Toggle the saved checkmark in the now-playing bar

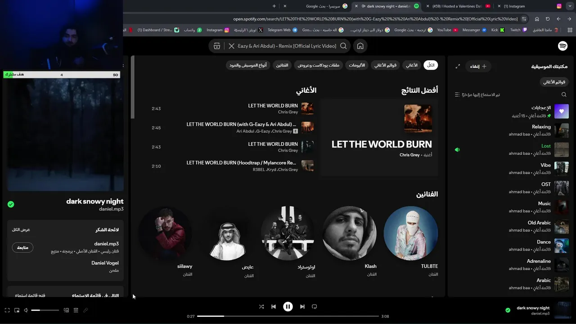(508, 310)
